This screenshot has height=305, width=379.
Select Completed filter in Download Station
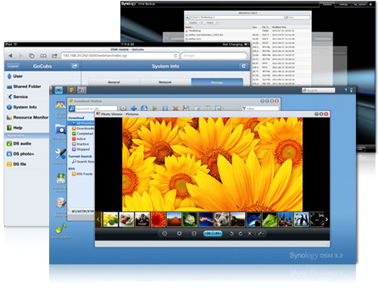(82, 134)
